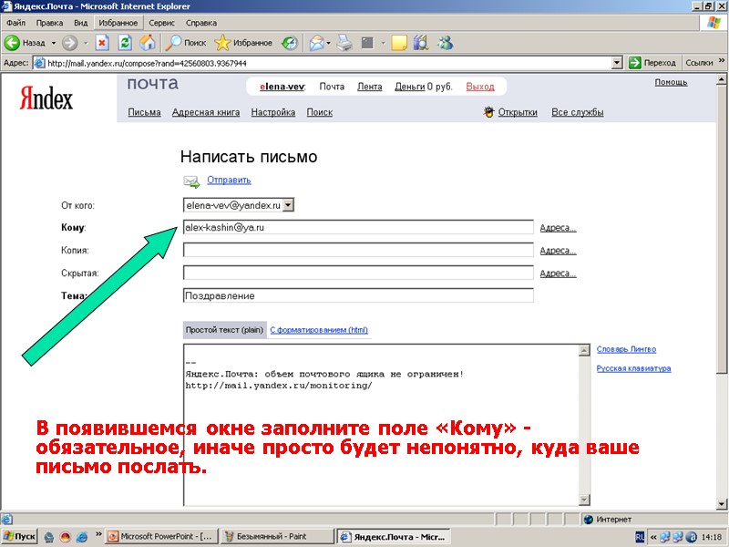Click the Internet zone globe in status bar
Image resolution: width=729 pixels, height=547 pixels.
tap(589, 519)
